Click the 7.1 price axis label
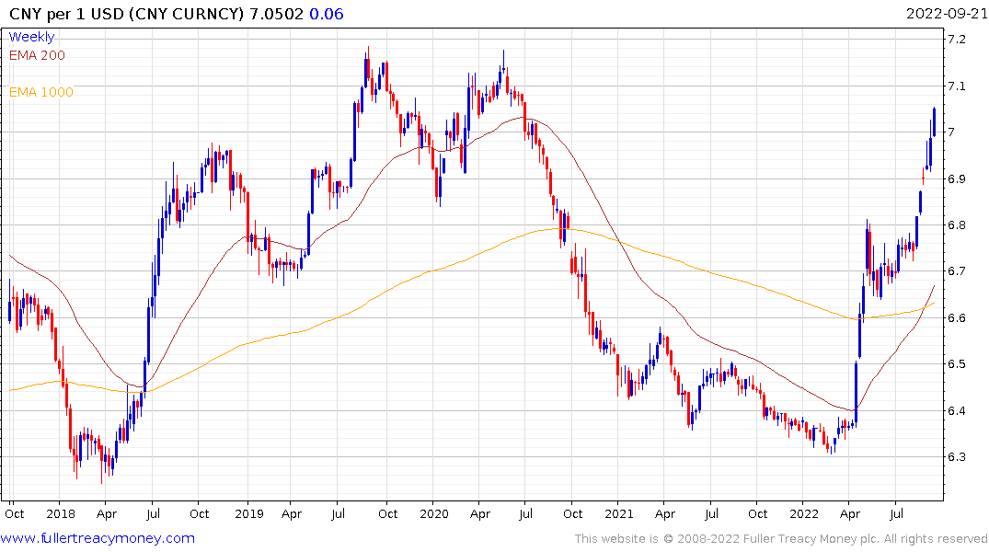989x552 pixels. 956,86
